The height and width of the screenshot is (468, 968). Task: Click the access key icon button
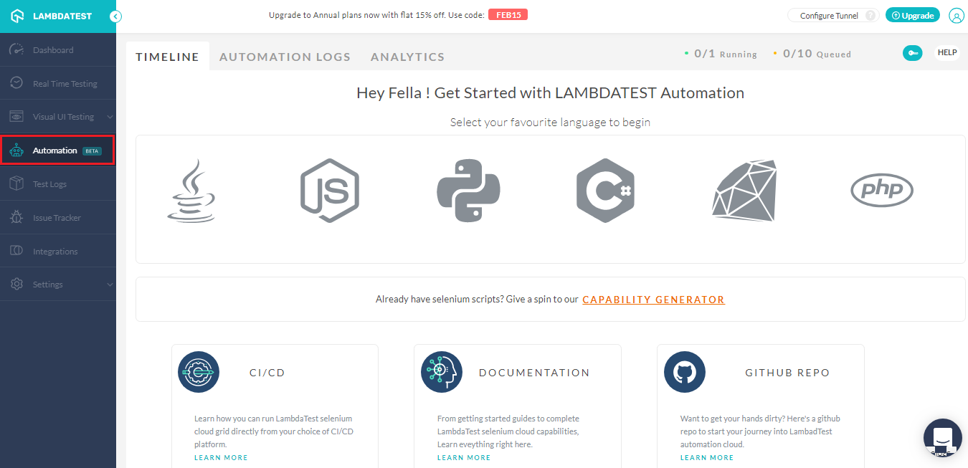912,53
